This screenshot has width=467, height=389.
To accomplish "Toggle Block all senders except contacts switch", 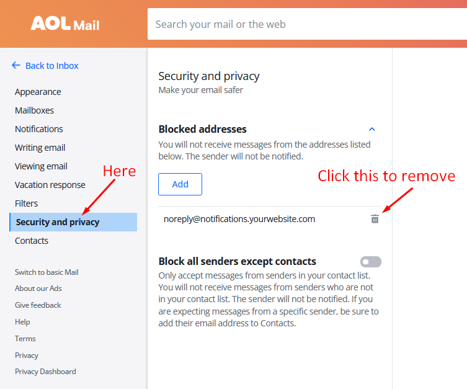I will pyautogui.click(x=370, y=262).
